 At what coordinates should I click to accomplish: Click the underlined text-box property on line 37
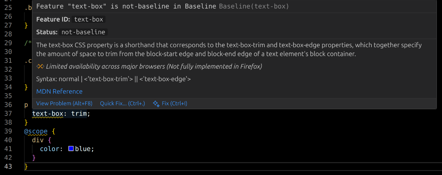[x=48, y=114]
